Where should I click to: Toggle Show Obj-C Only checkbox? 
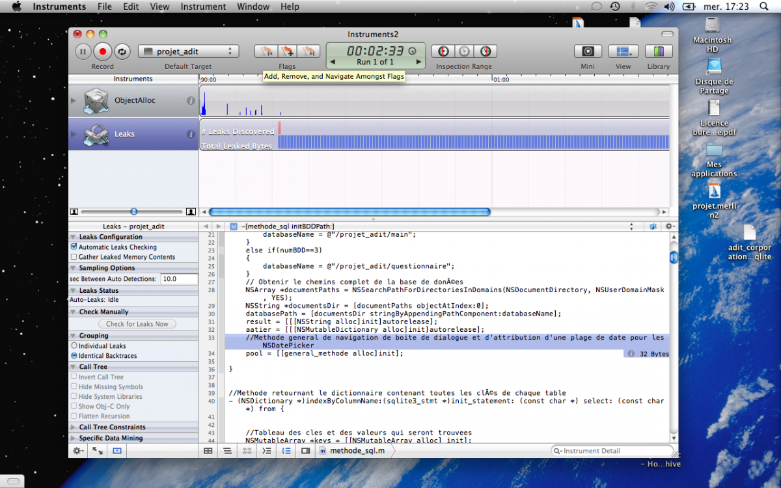click(74, 407)
